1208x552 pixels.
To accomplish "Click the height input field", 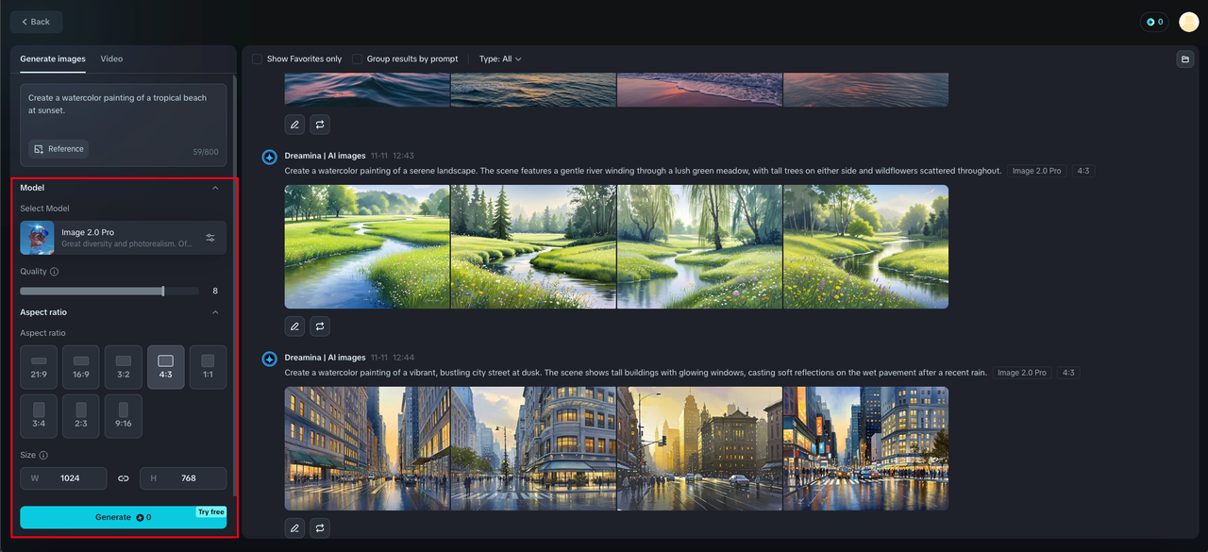I will 183,478.
